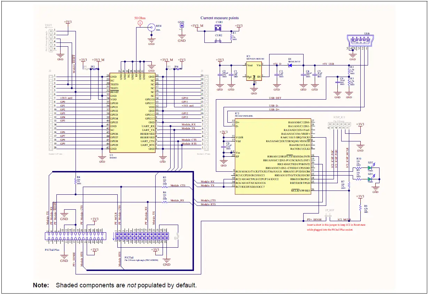The width and height of the screenshot is (430, 295).
Task: Click the Current measure points title text
Action: [x=219, y=18]
